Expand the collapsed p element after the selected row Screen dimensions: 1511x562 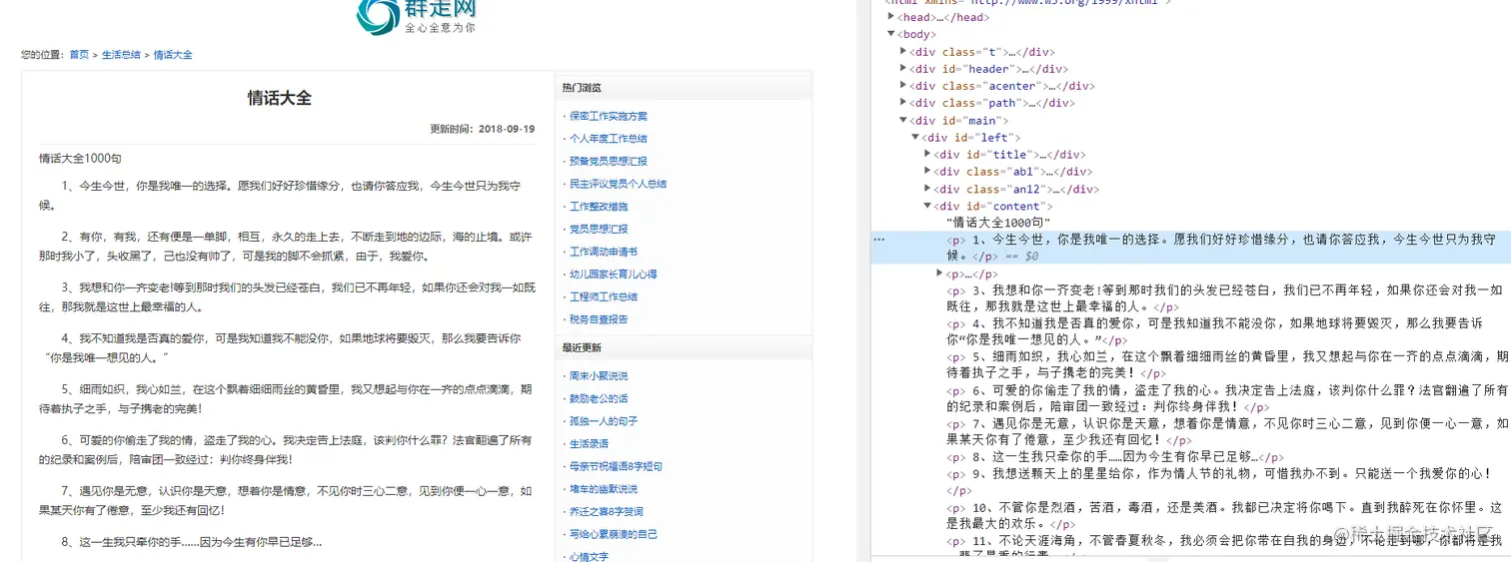tap(939, 274)
